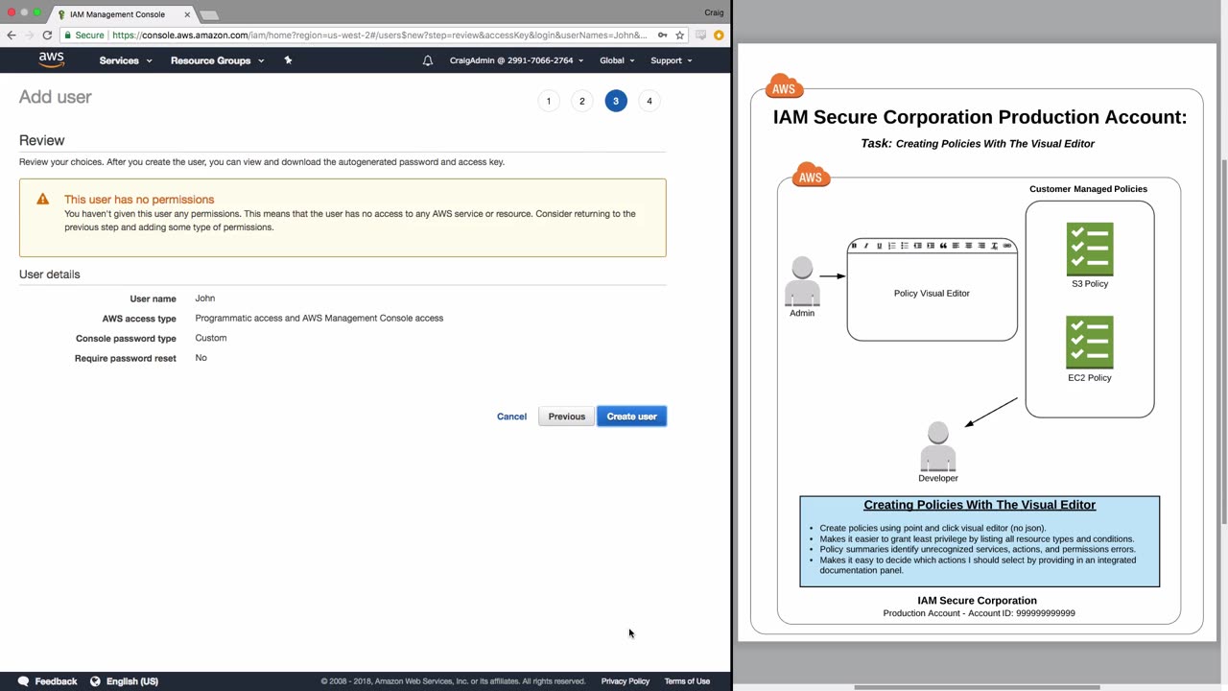Click the 'This user has no permissions' heading
Image resolution: width=1228 pixels, height=691 pixels.
(139, 200)
